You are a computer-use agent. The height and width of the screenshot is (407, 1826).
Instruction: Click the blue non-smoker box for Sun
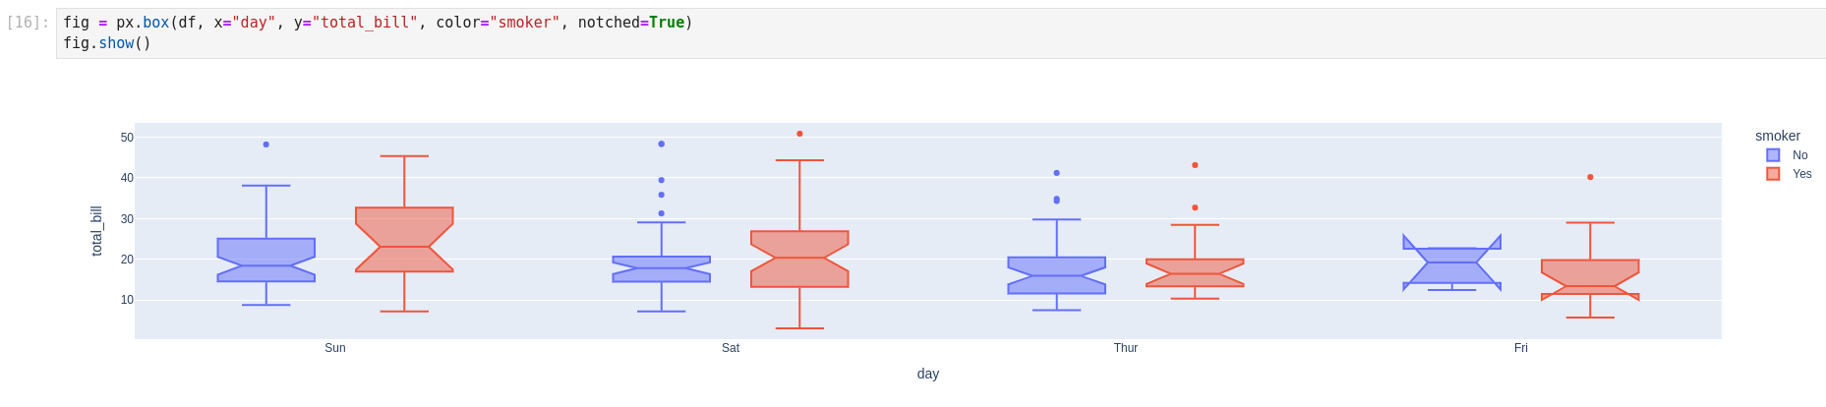click(266, 253)
